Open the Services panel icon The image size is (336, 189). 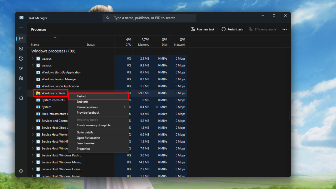21,98
